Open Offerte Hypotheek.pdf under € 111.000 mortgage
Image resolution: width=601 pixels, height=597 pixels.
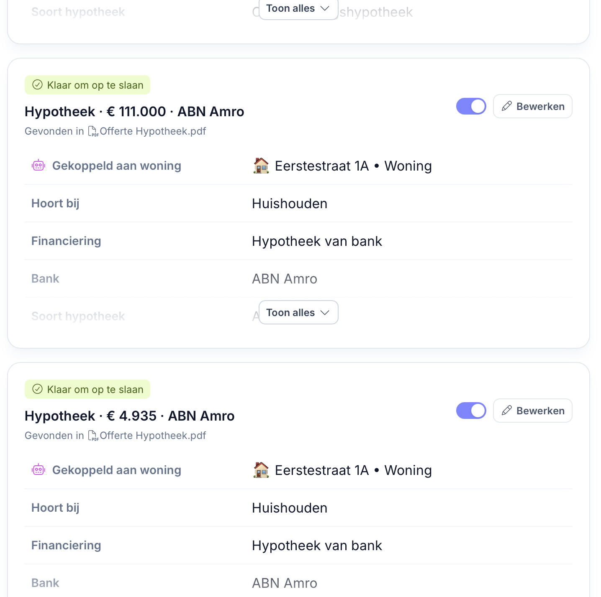(153, 131)
